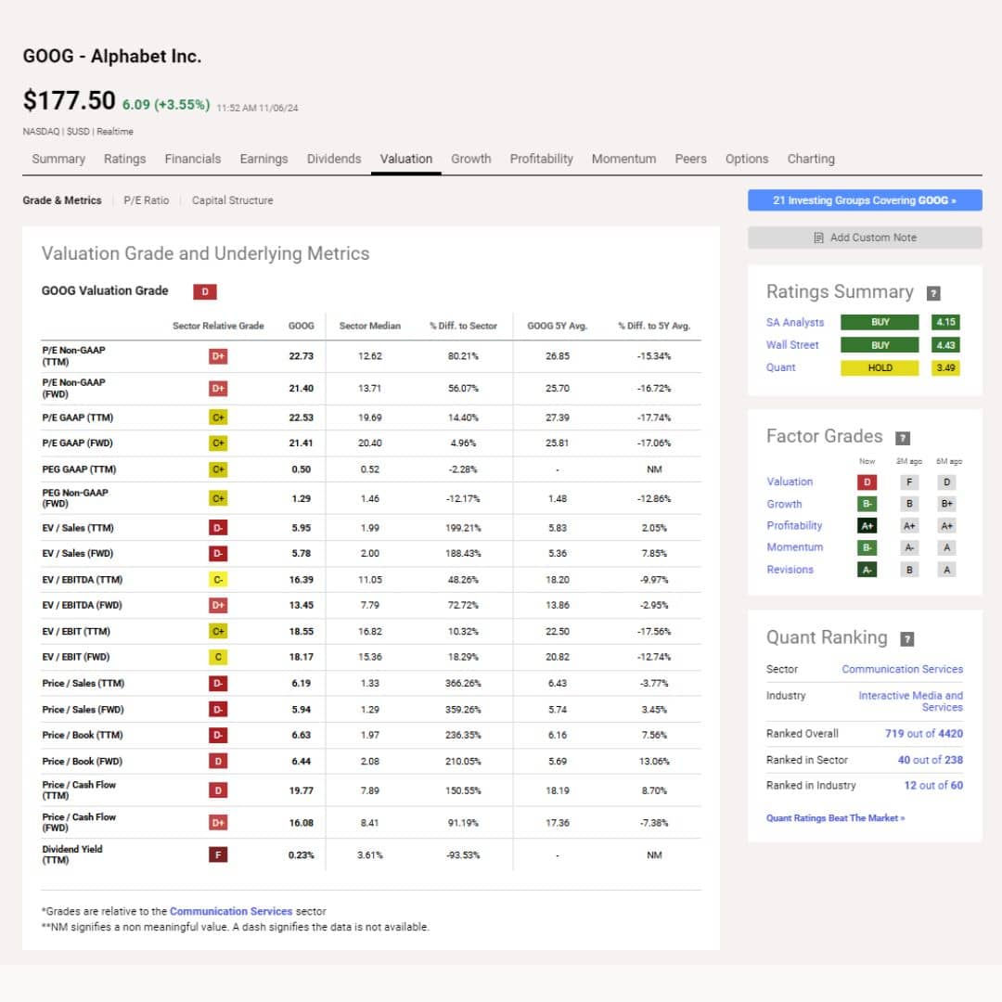
Task: Click the GOOG 5Y Avg. column header
Action: pos(557,326)
